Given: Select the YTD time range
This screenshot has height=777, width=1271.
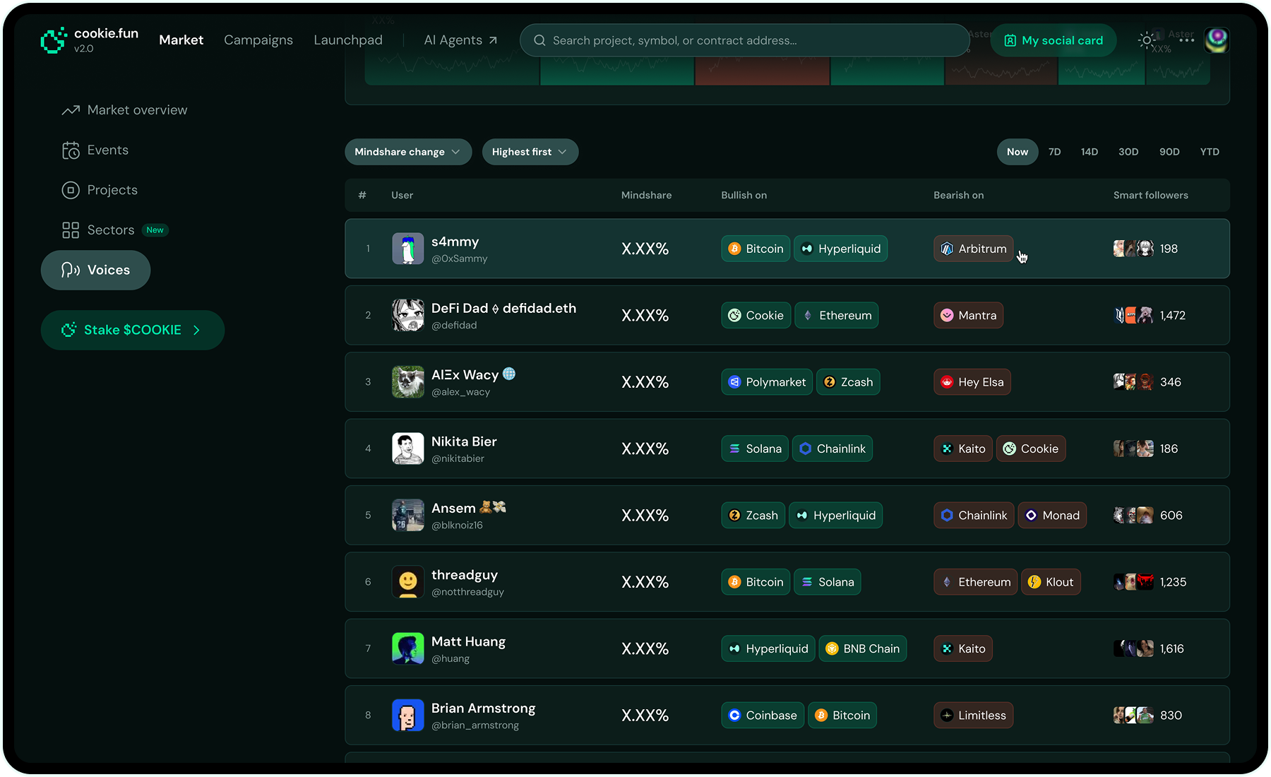Looking at the screenshot, I should (x=1210, y=152).
